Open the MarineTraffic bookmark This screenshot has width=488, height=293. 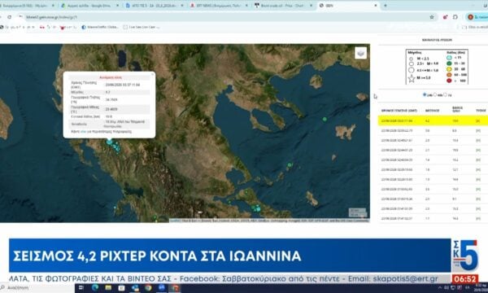tap(100, 27)
